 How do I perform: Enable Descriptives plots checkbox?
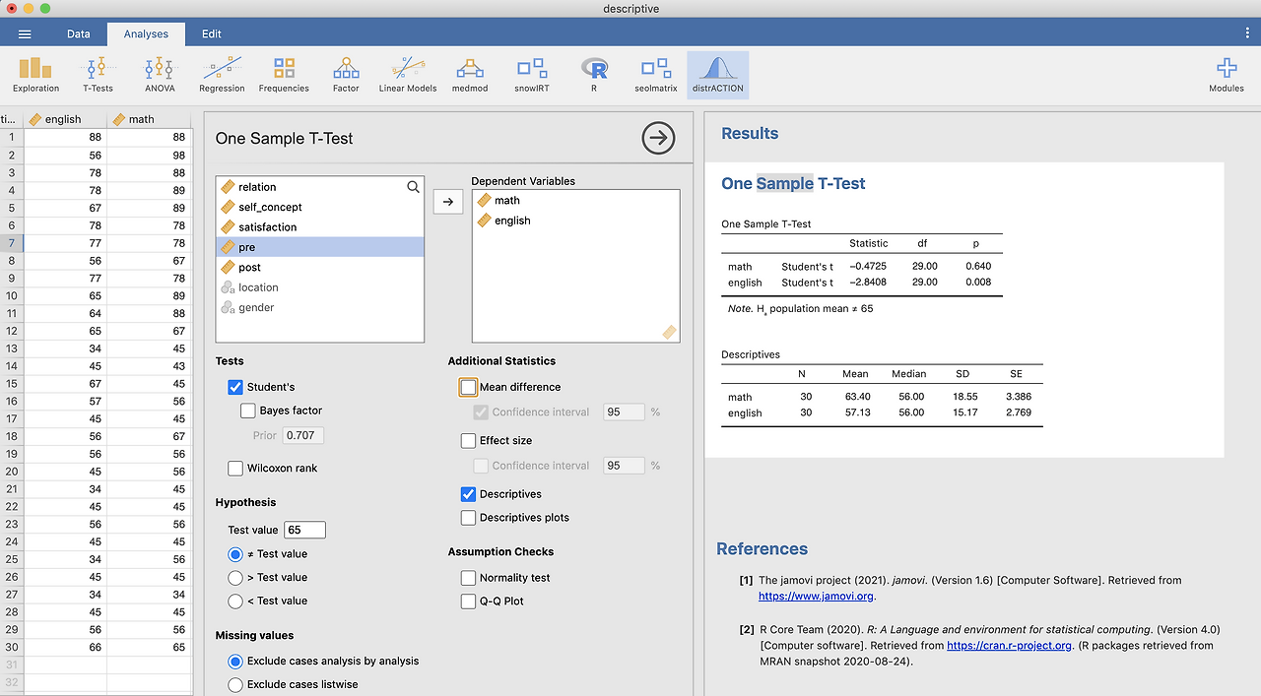469,518
